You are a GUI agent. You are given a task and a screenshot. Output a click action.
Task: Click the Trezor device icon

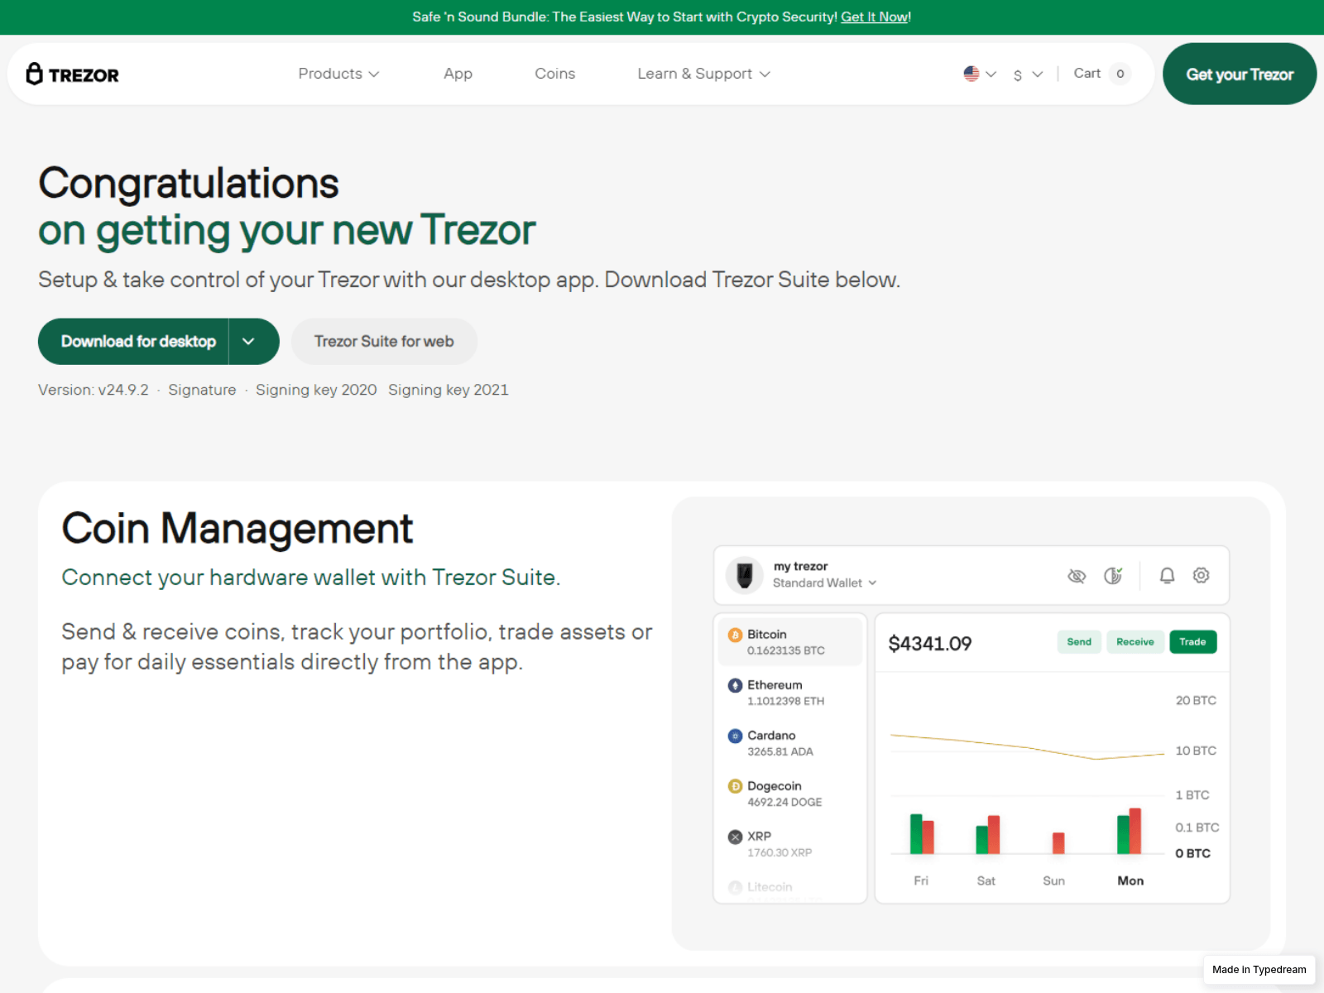[x=745, y=574]
